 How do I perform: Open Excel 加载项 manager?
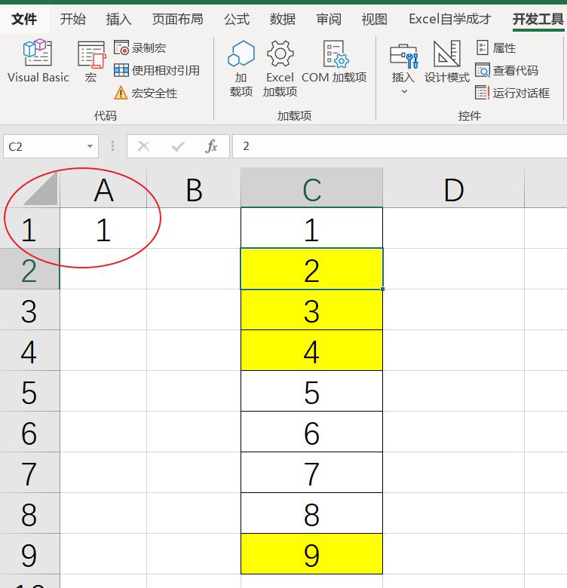click(x=280, y=69)
